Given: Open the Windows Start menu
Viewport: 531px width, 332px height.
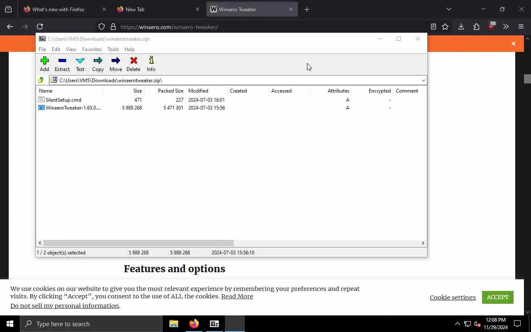Looking at the screenshot, I should point(10,324).
